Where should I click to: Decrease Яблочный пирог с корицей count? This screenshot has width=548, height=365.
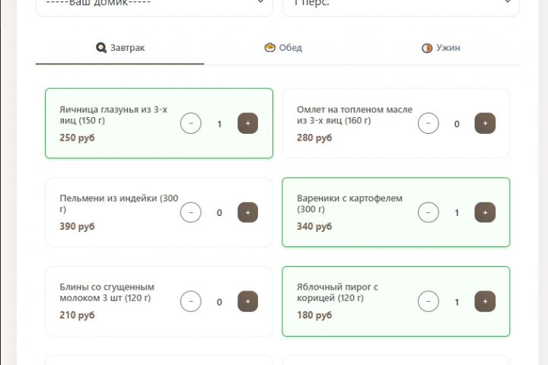click(429, 301)
